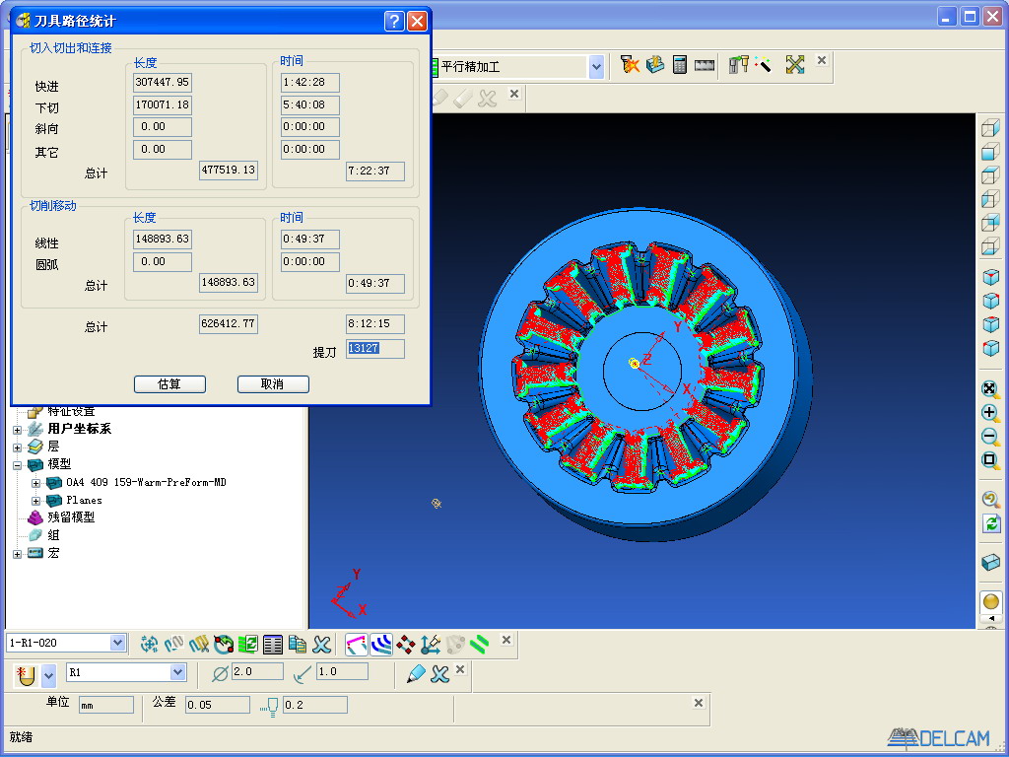Select the 组 tree item

coord(53,535)
